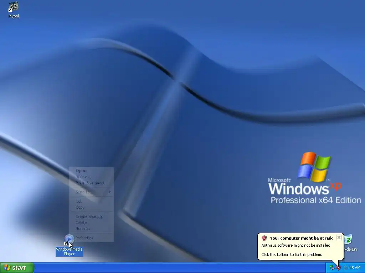
Task: Choose Delete from the context menu
Action: pyautogui.click(x=92, y=223)
